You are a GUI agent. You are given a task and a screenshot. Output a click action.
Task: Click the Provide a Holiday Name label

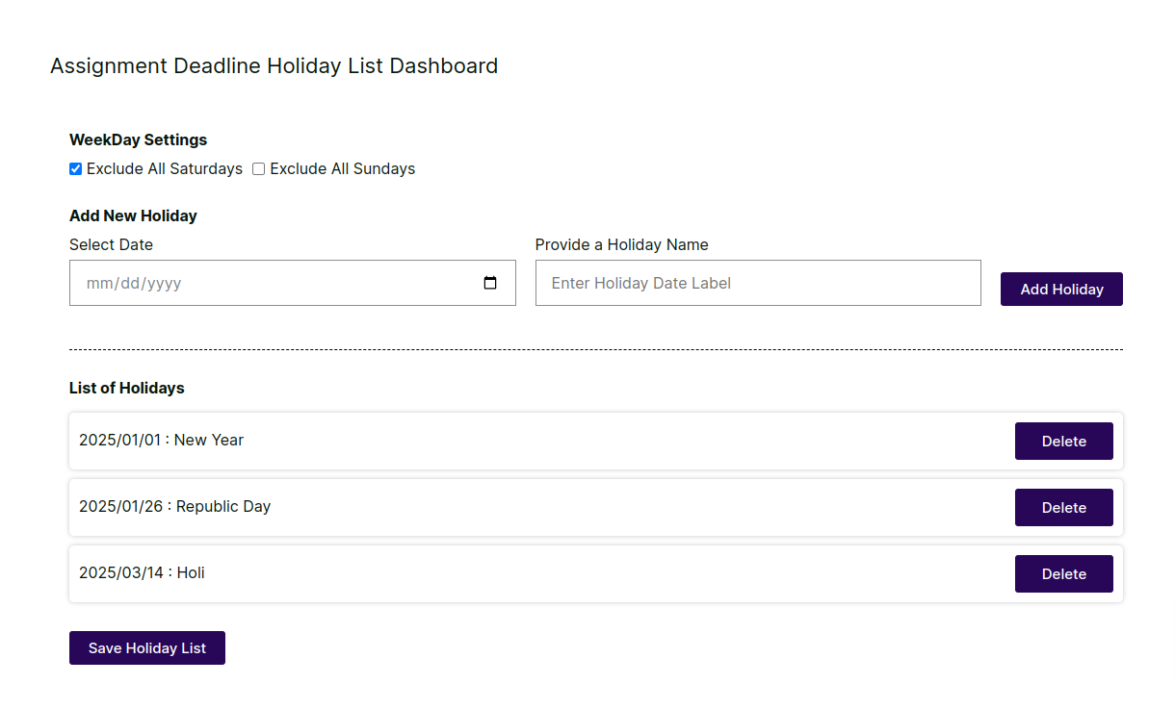(x=621, y=245)
